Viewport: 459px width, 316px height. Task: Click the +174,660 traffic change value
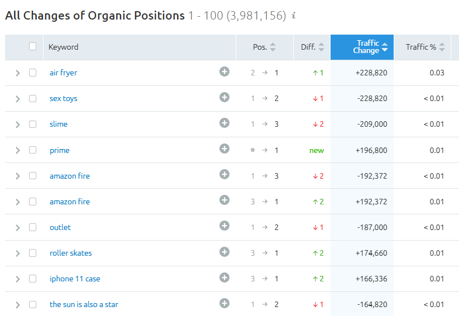point(371,253)
